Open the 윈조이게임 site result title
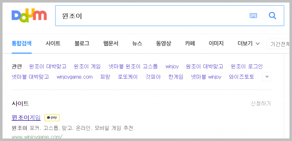This screenshot has width=292, height=141. (26, 117)
